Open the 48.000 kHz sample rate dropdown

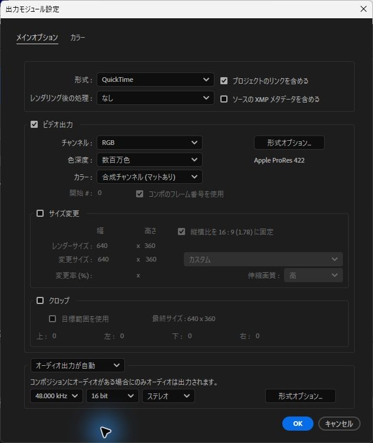[x=56, y=396]
